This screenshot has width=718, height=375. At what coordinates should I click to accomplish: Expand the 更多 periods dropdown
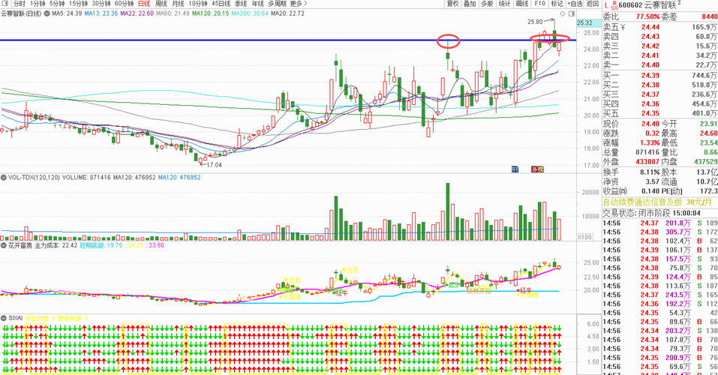pyautogui.click(x=299, y=4)
